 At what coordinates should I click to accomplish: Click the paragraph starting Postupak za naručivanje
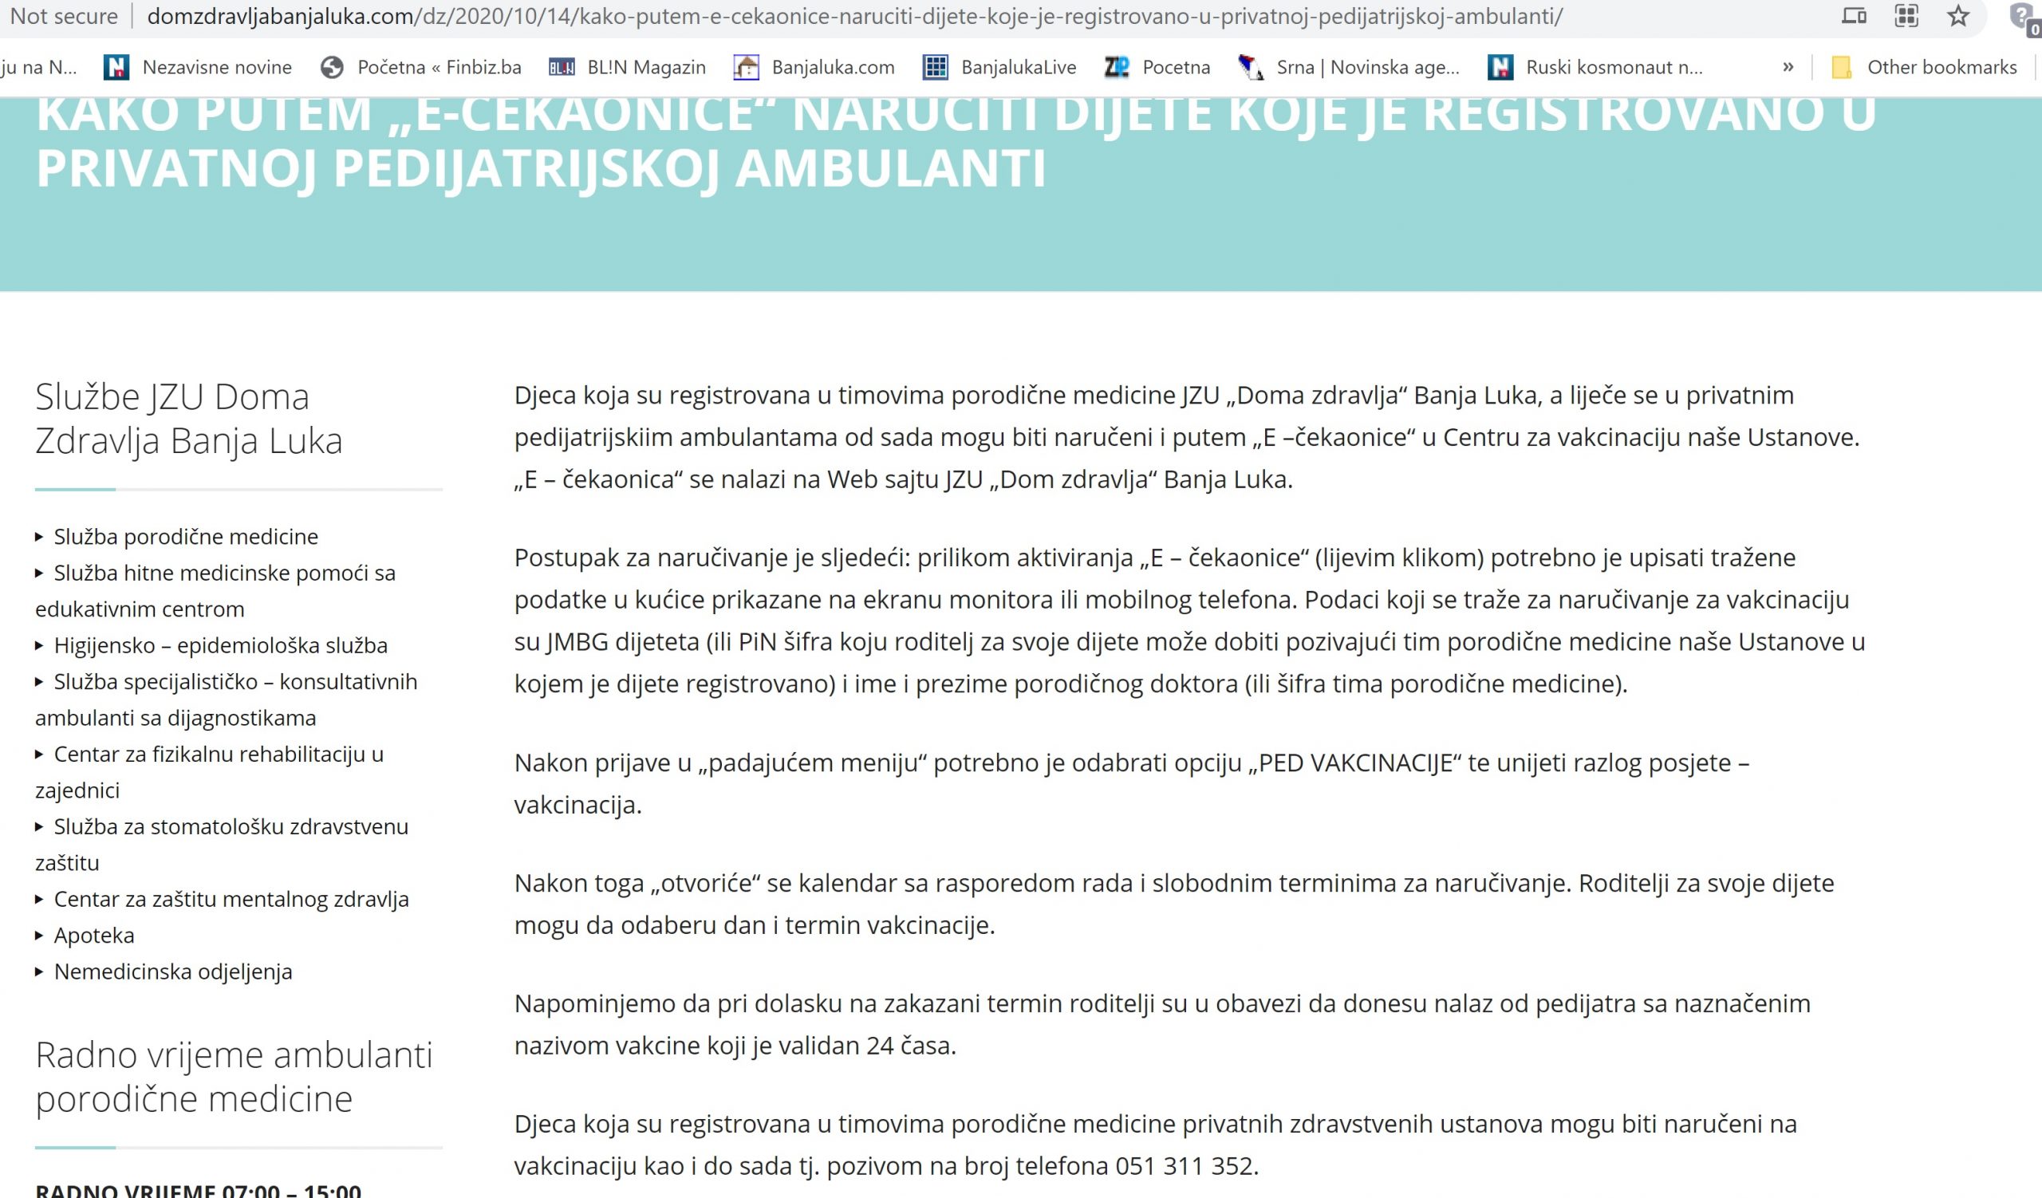(x=1189, y=621)
